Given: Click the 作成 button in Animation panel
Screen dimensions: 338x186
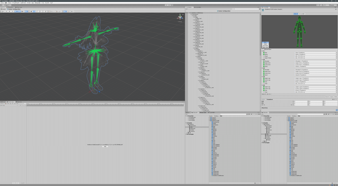Looking at the screenshot, I should point(105,147).
